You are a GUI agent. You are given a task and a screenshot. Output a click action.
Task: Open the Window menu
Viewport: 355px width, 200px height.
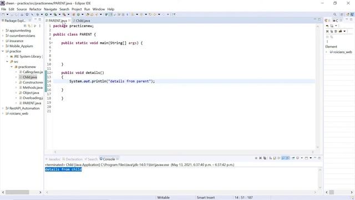click(99, 9)
